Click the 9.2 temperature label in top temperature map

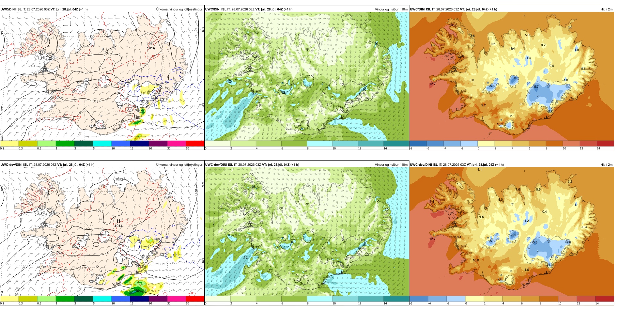pos(484,105)
